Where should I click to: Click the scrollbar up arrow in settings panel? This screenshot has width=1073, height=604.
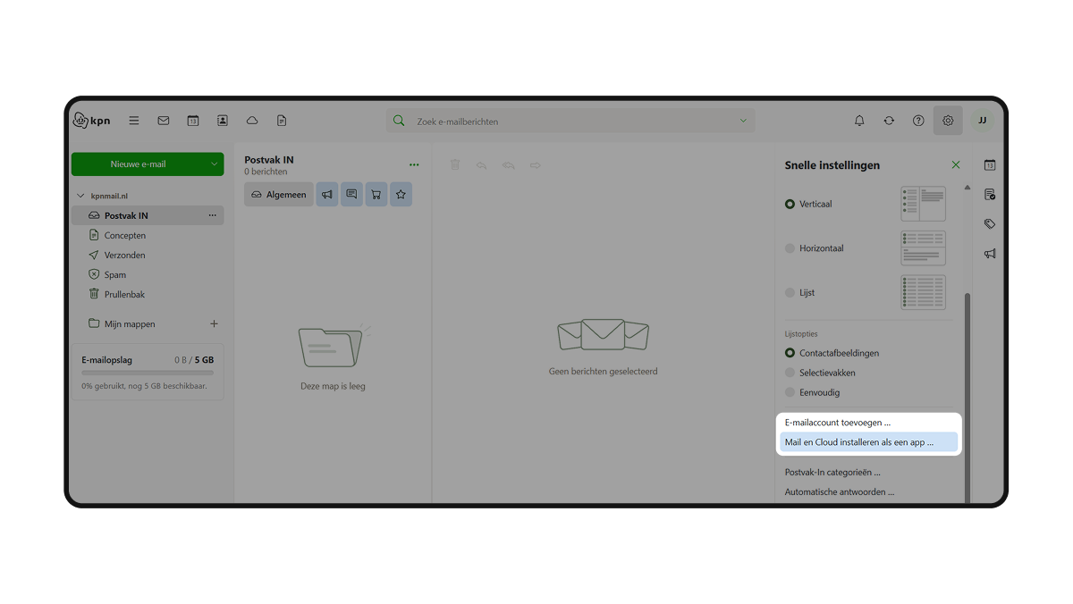(967, 188)
